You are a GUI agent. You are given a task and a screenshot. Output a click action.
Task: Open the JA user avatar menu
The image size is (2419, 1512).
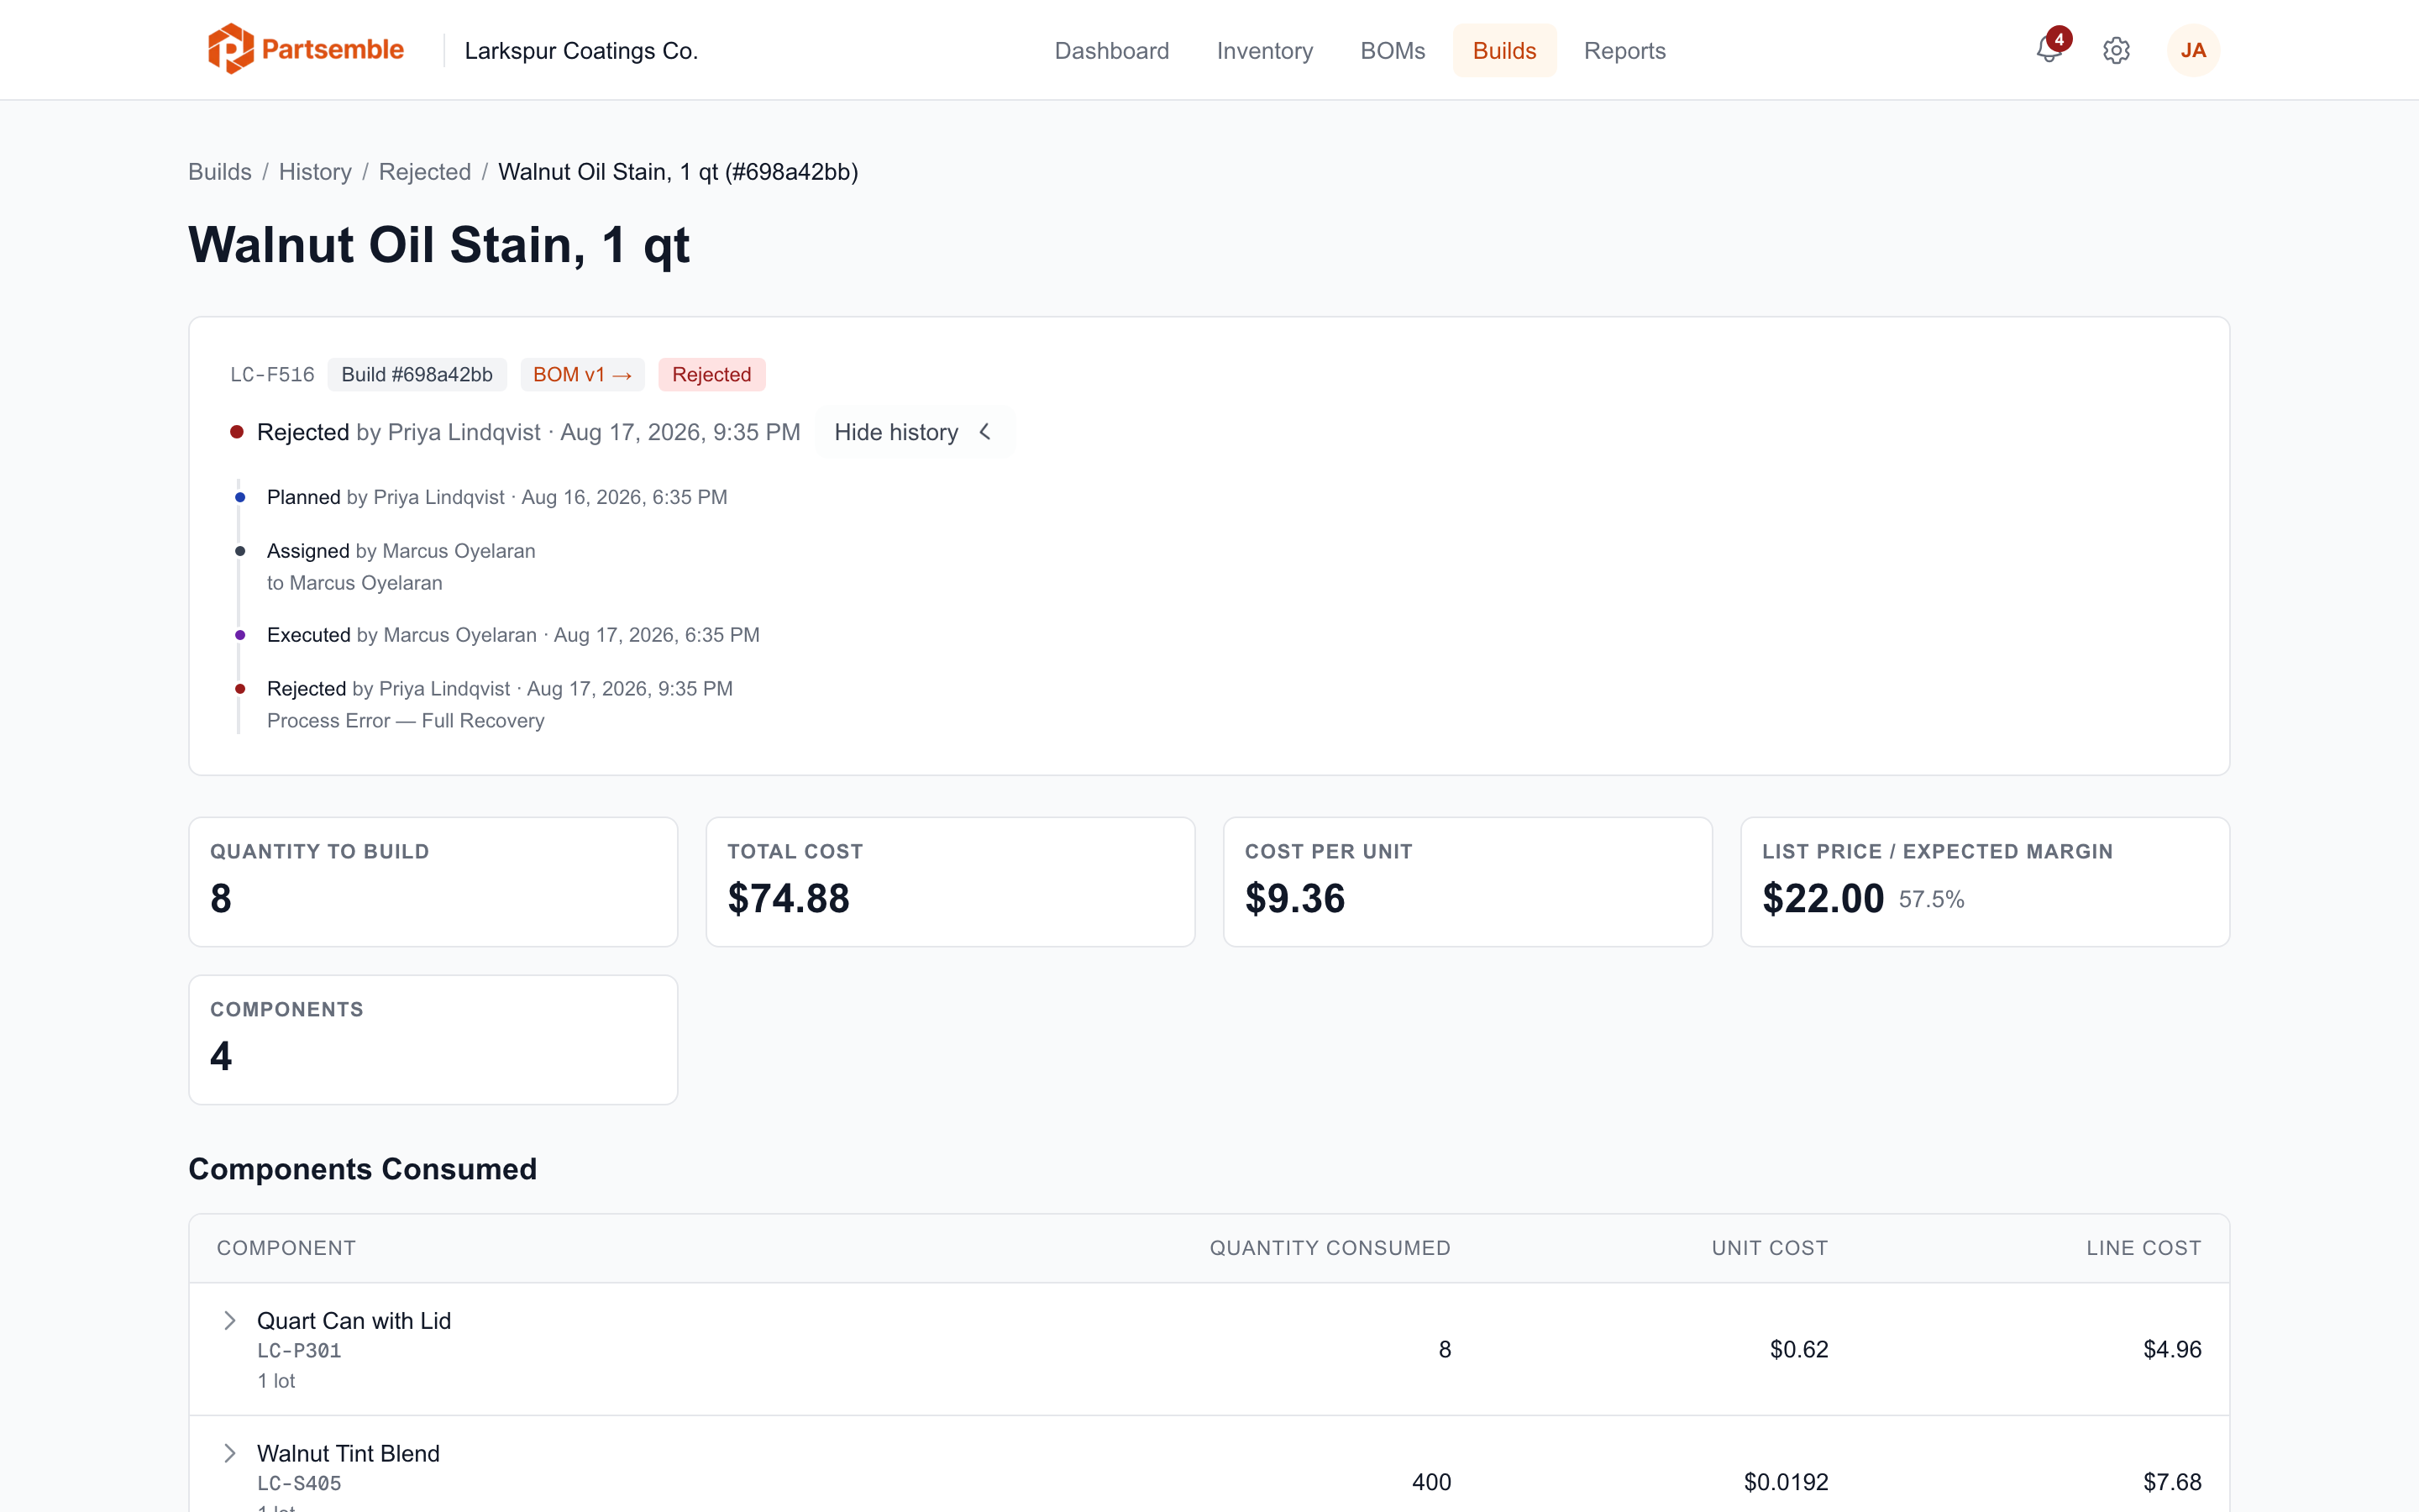2193,50
